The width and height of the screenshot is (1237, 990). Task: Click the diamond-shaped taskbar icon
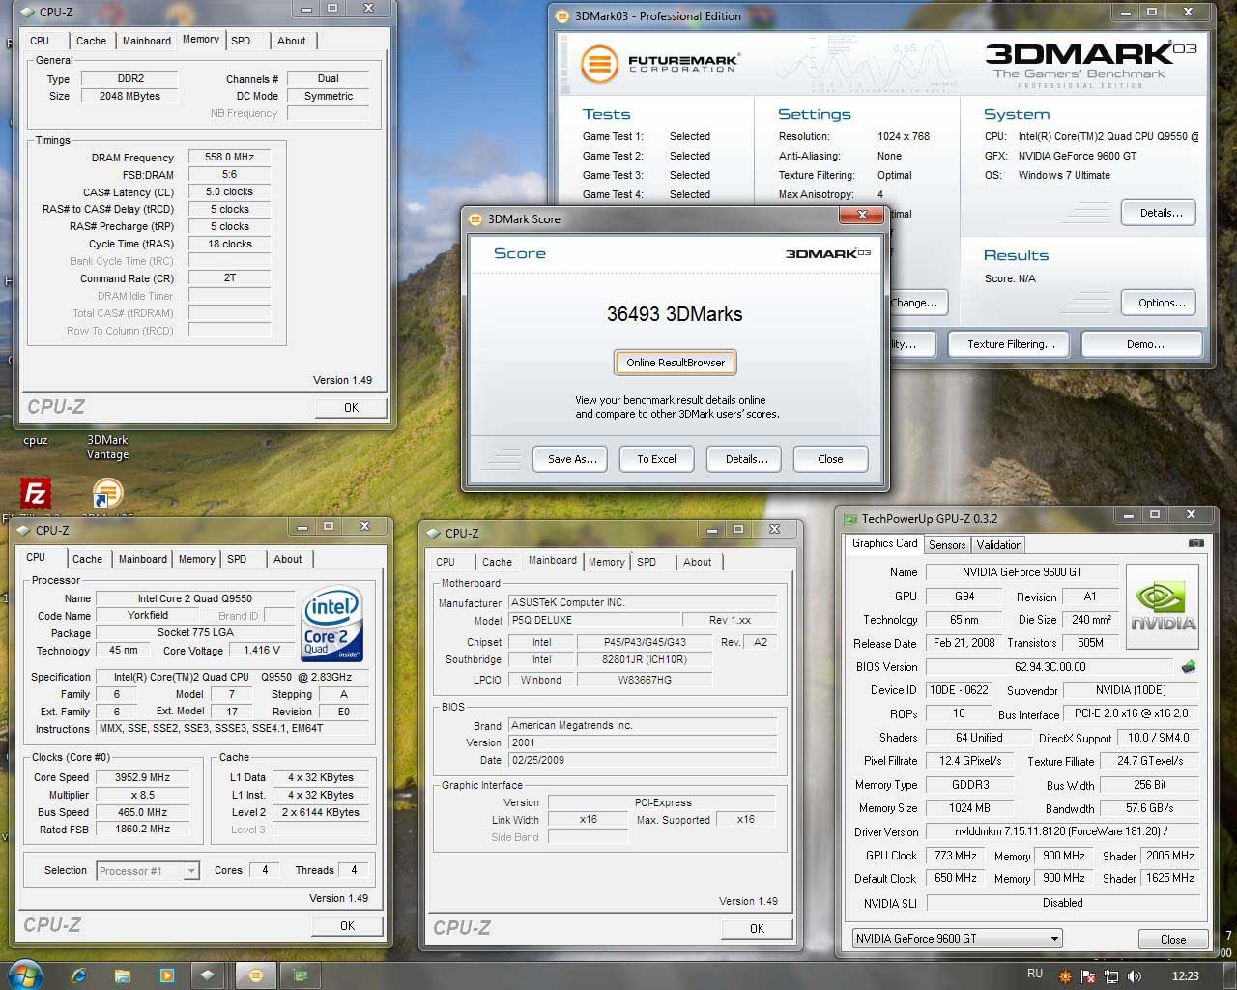(208, 975)
